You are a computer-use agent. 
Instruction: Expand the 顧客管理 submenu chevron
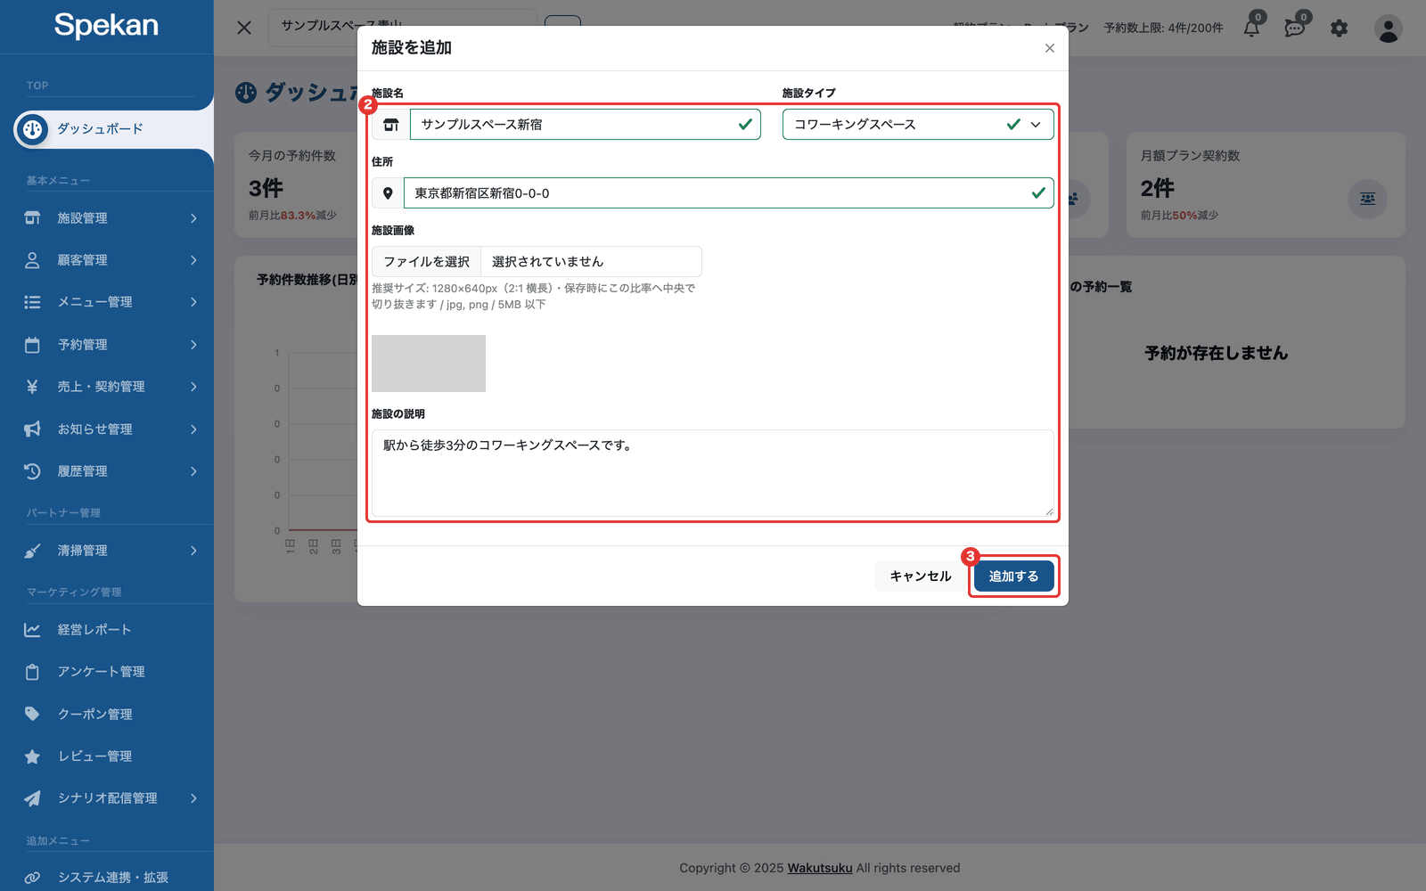click(x=193, y=260)
